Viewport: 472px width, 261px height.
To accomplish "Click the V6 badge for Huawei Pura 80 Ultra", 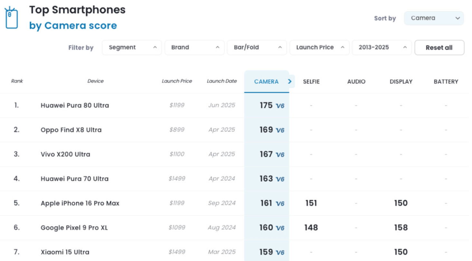I will pos(280,106).
